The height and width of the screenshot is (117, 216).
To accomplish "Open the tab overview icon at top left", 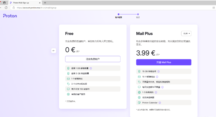I will pyautogui.click(x=4, y=3).
